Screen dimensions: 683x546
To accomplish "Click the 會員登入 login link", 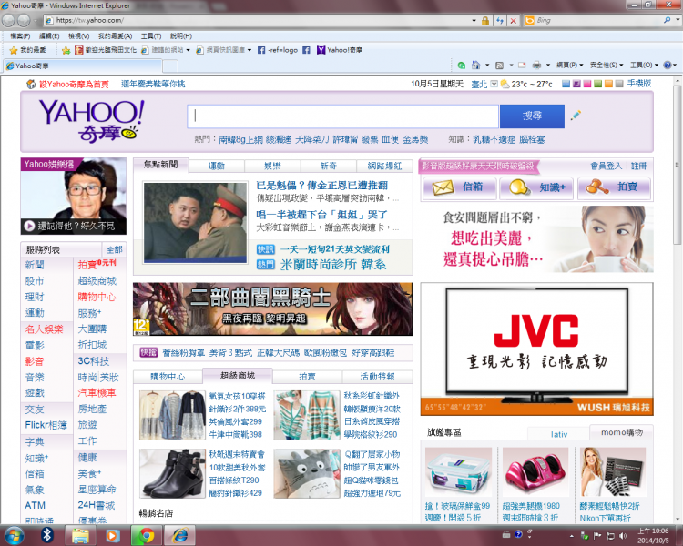I will pos(606,166).
